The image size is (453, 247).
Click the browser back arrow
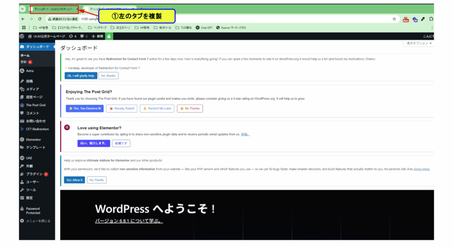pos(23,19)
